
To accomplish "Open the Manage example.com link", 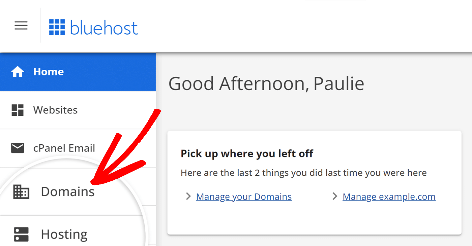I will point(389,196).
